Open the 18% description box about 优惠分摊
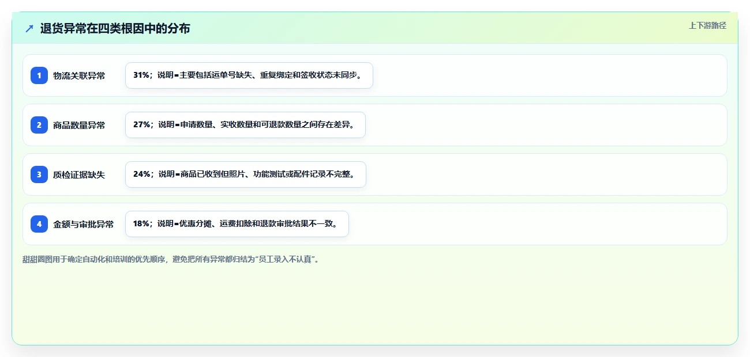The height and width of the screenshot is (357, 750). click(237, 224)
